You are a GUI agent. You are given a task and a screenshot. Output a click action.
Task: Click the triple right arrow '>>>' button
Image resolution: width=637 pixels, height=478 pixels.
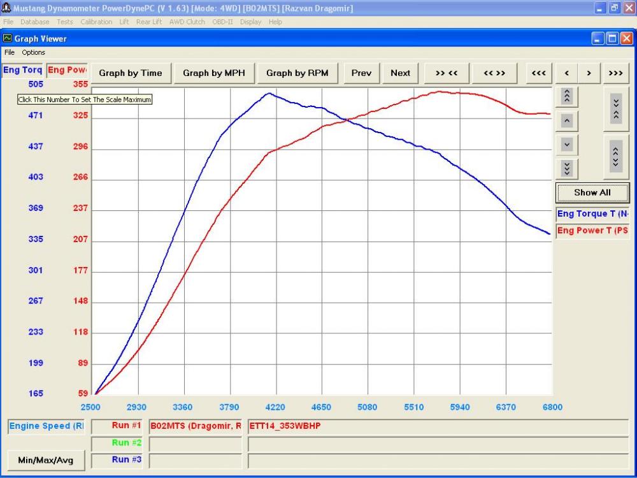616,73
